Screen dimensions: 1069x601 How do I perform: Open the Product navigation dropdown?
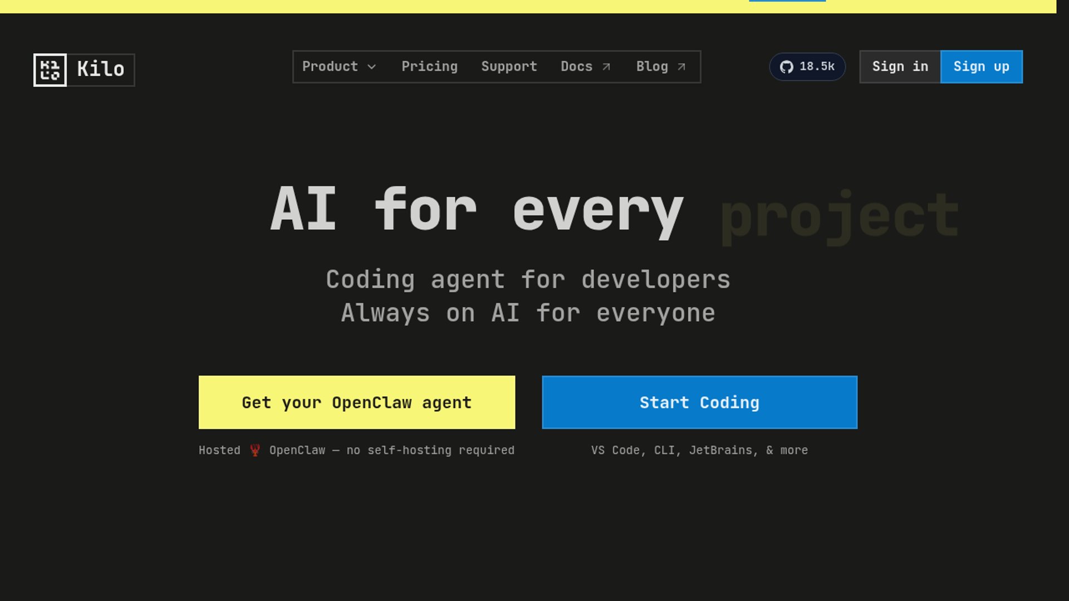(330, 67)
